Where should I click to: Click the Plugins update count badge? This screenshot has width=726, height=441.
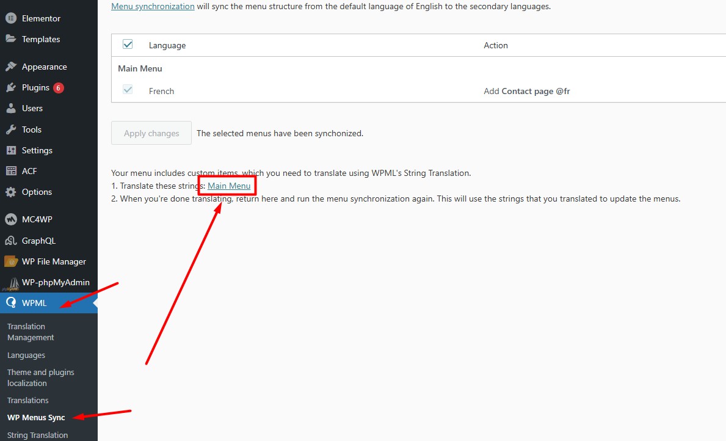[59, 87]
